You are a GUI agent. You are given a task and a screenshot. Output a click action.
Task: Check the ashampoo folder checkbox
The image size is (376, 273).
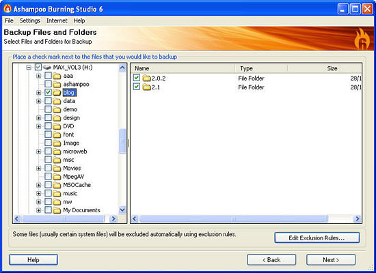[x=49, y=85]
